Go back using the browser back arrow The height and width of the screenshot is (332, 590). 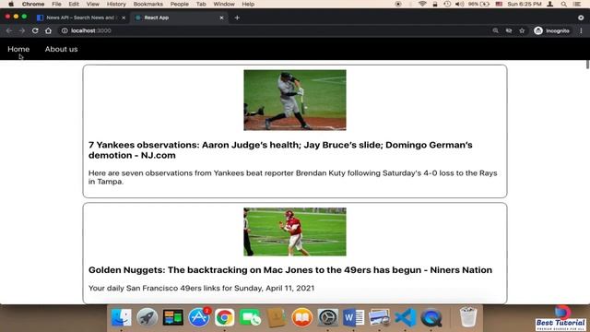coord(9,30)
